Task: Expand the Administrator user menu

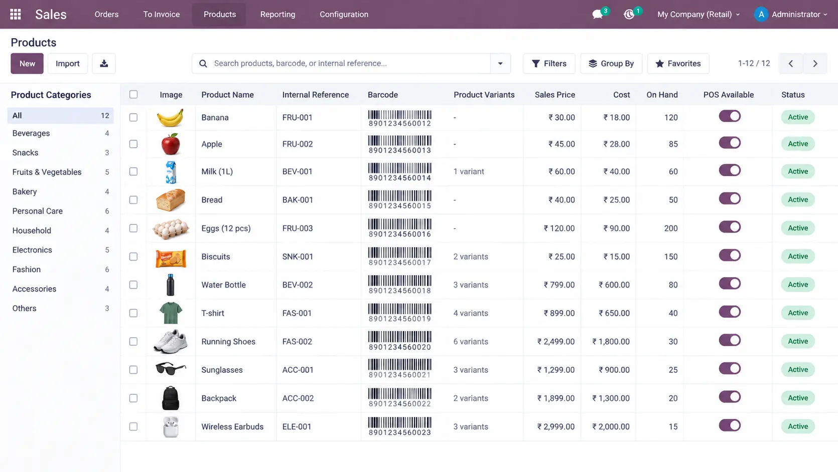Action: coord(799,15)
